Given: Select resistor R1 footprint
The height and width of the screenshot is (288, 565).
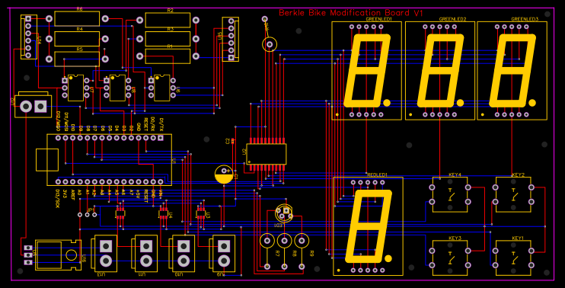Looking at the screenshot, I should [168, 56].
